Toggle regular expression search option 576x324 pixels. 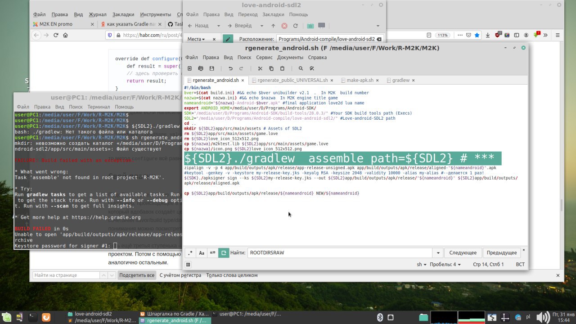click(190, 253)
